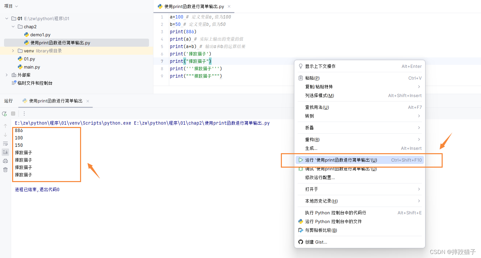Choose 与剪贴板比较(B) from the context menu
481x258 pixels.
360,230
